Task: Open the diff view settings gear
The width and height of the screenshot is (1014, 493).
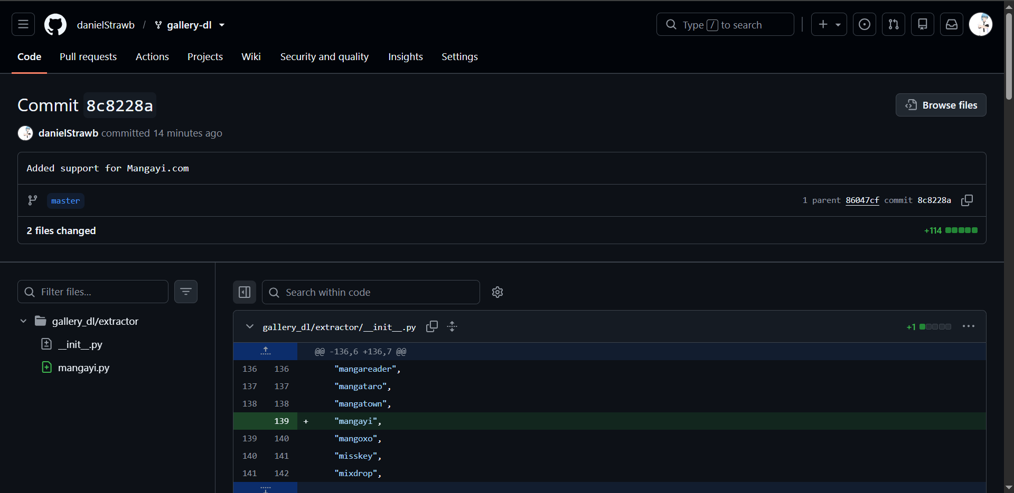Action: click(x=497, y=292)
